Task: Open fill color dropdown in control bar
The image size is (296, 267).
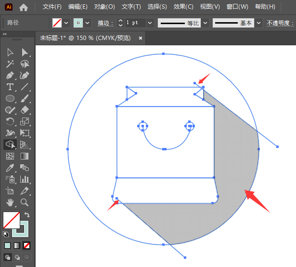Action: click(x=66, y=23)
